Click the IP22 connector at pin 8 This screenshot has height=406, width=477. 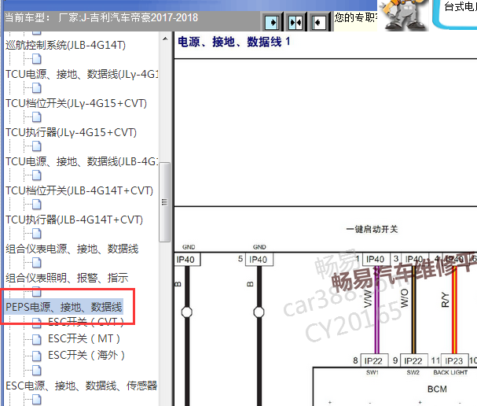pos(374,361)
